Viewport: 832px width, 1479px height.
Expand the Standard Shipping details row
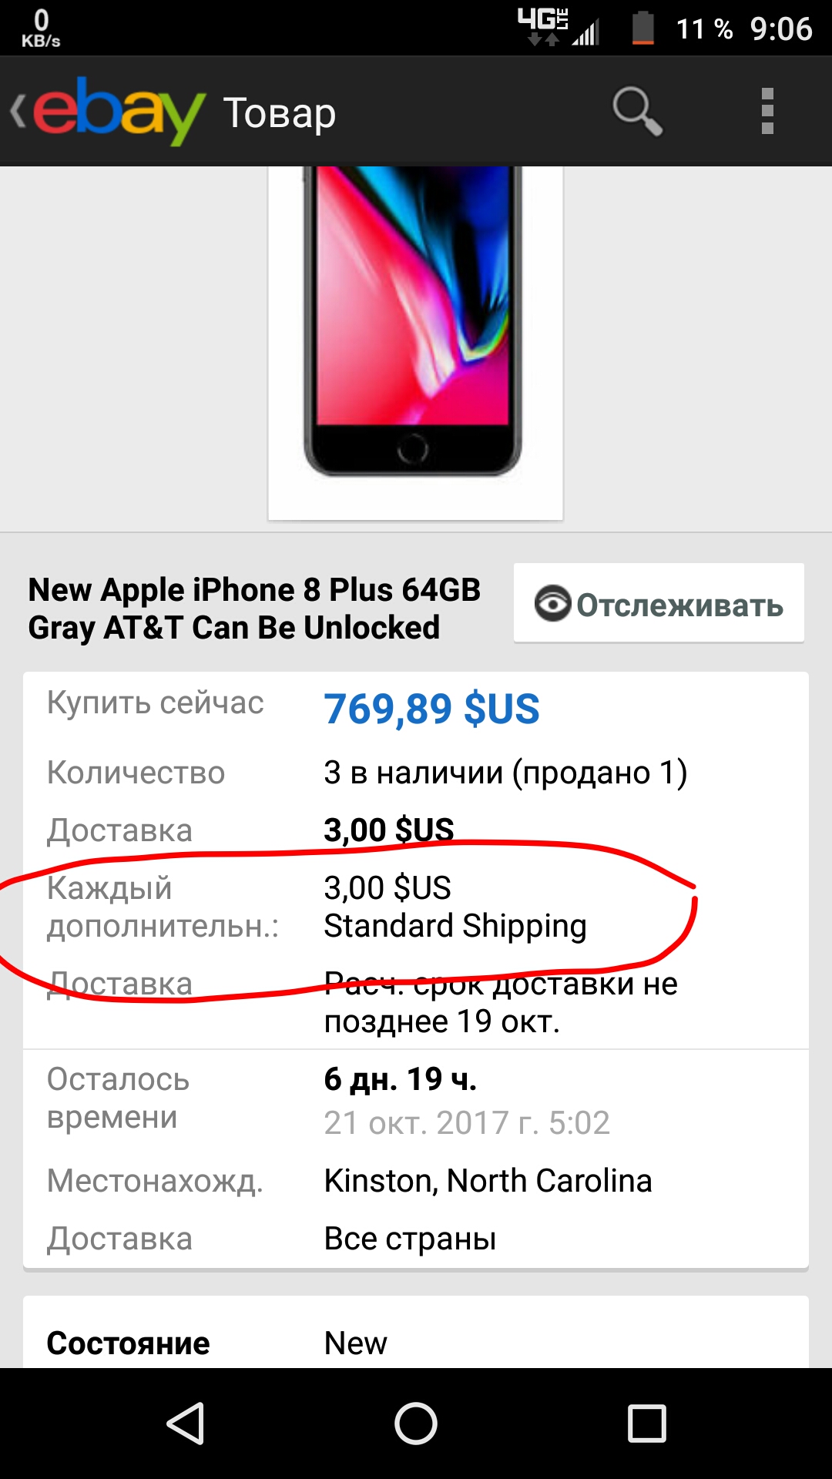click(416, 907)
